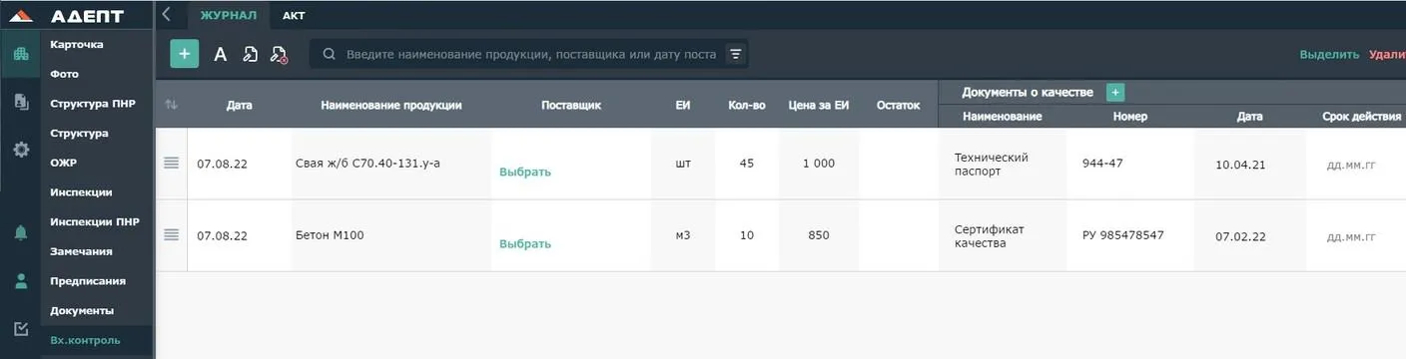Click validity date дд.мм.гг for Технический паспорт

(x=1351, y=165)
